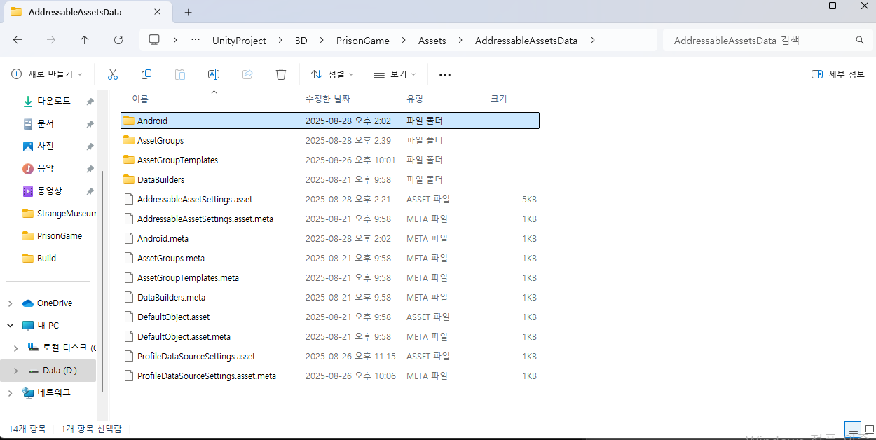Sort by 수정한 날짜 column header
This screenshot has height=440, width=876.
tap(352, 99)
